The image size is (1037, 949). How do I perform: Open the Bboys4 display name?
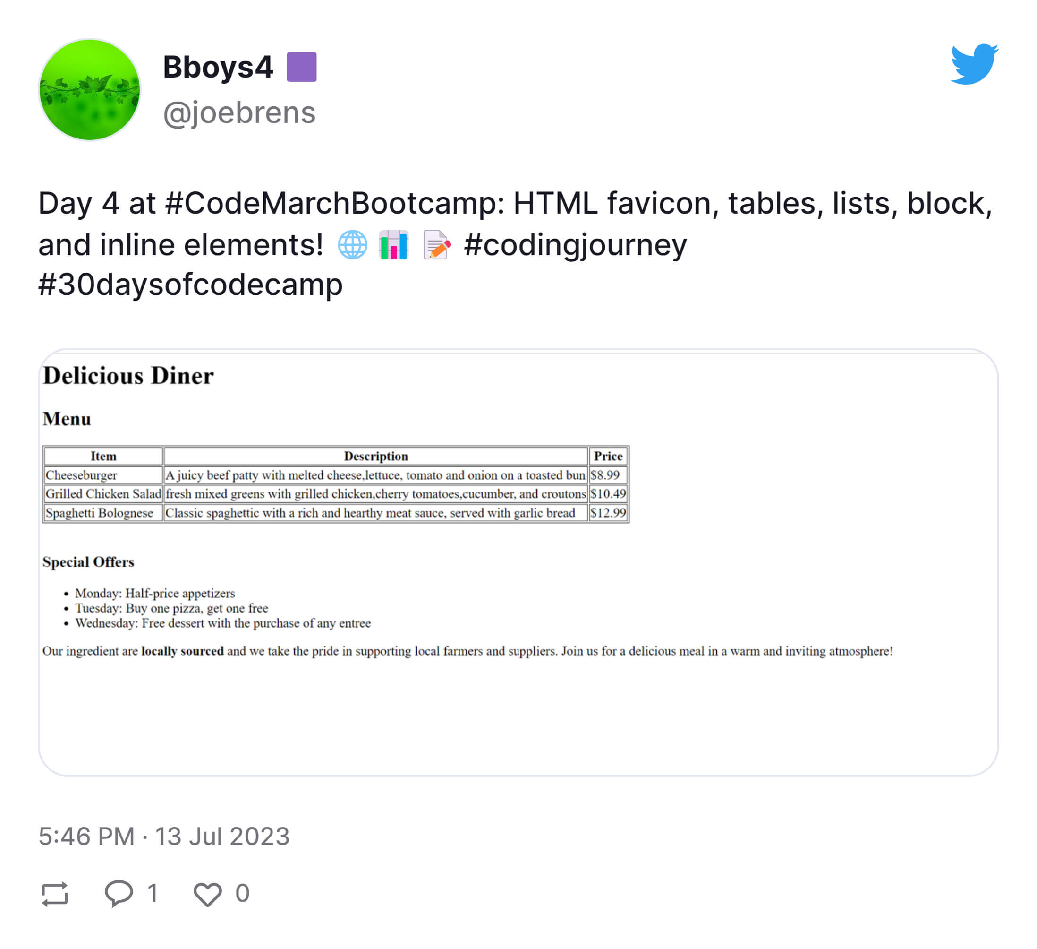[218, 67]
